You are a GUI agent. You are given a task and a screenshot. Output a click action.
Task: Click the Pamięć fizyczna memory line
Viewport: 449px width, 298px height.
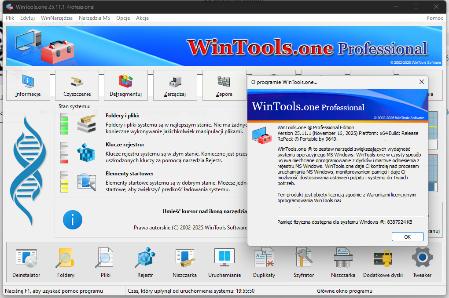point(345,222)
